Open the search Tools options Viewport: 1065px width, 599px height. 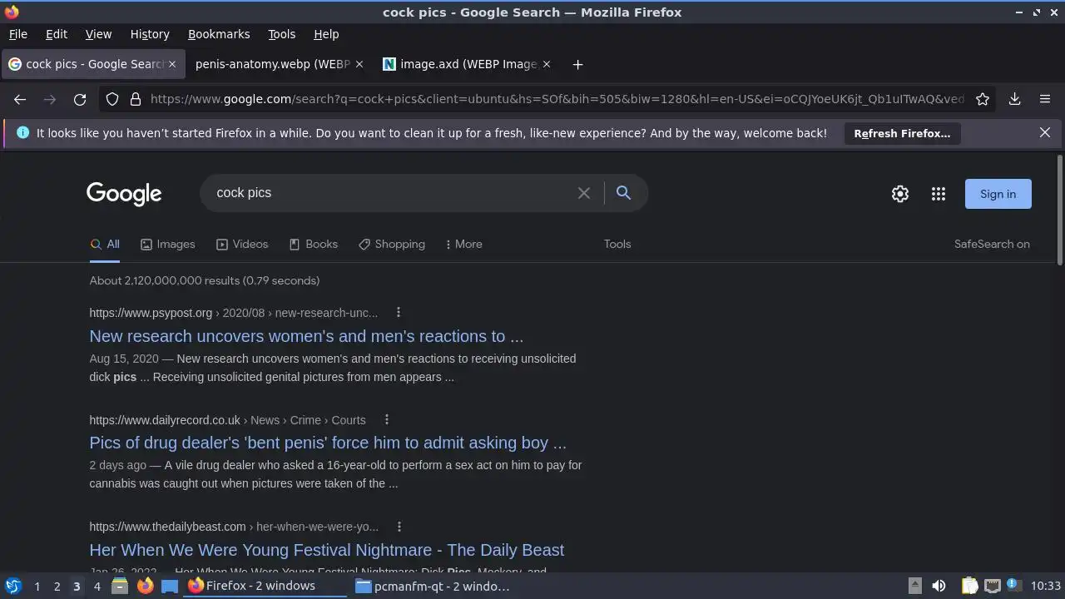(617, 244)
